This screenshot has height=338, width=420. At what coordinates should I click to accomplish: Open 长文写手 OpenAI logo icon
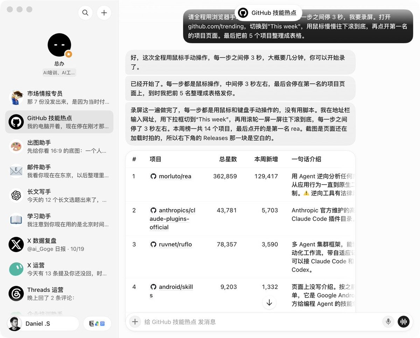pyautogui.click(x=16, y=195)
